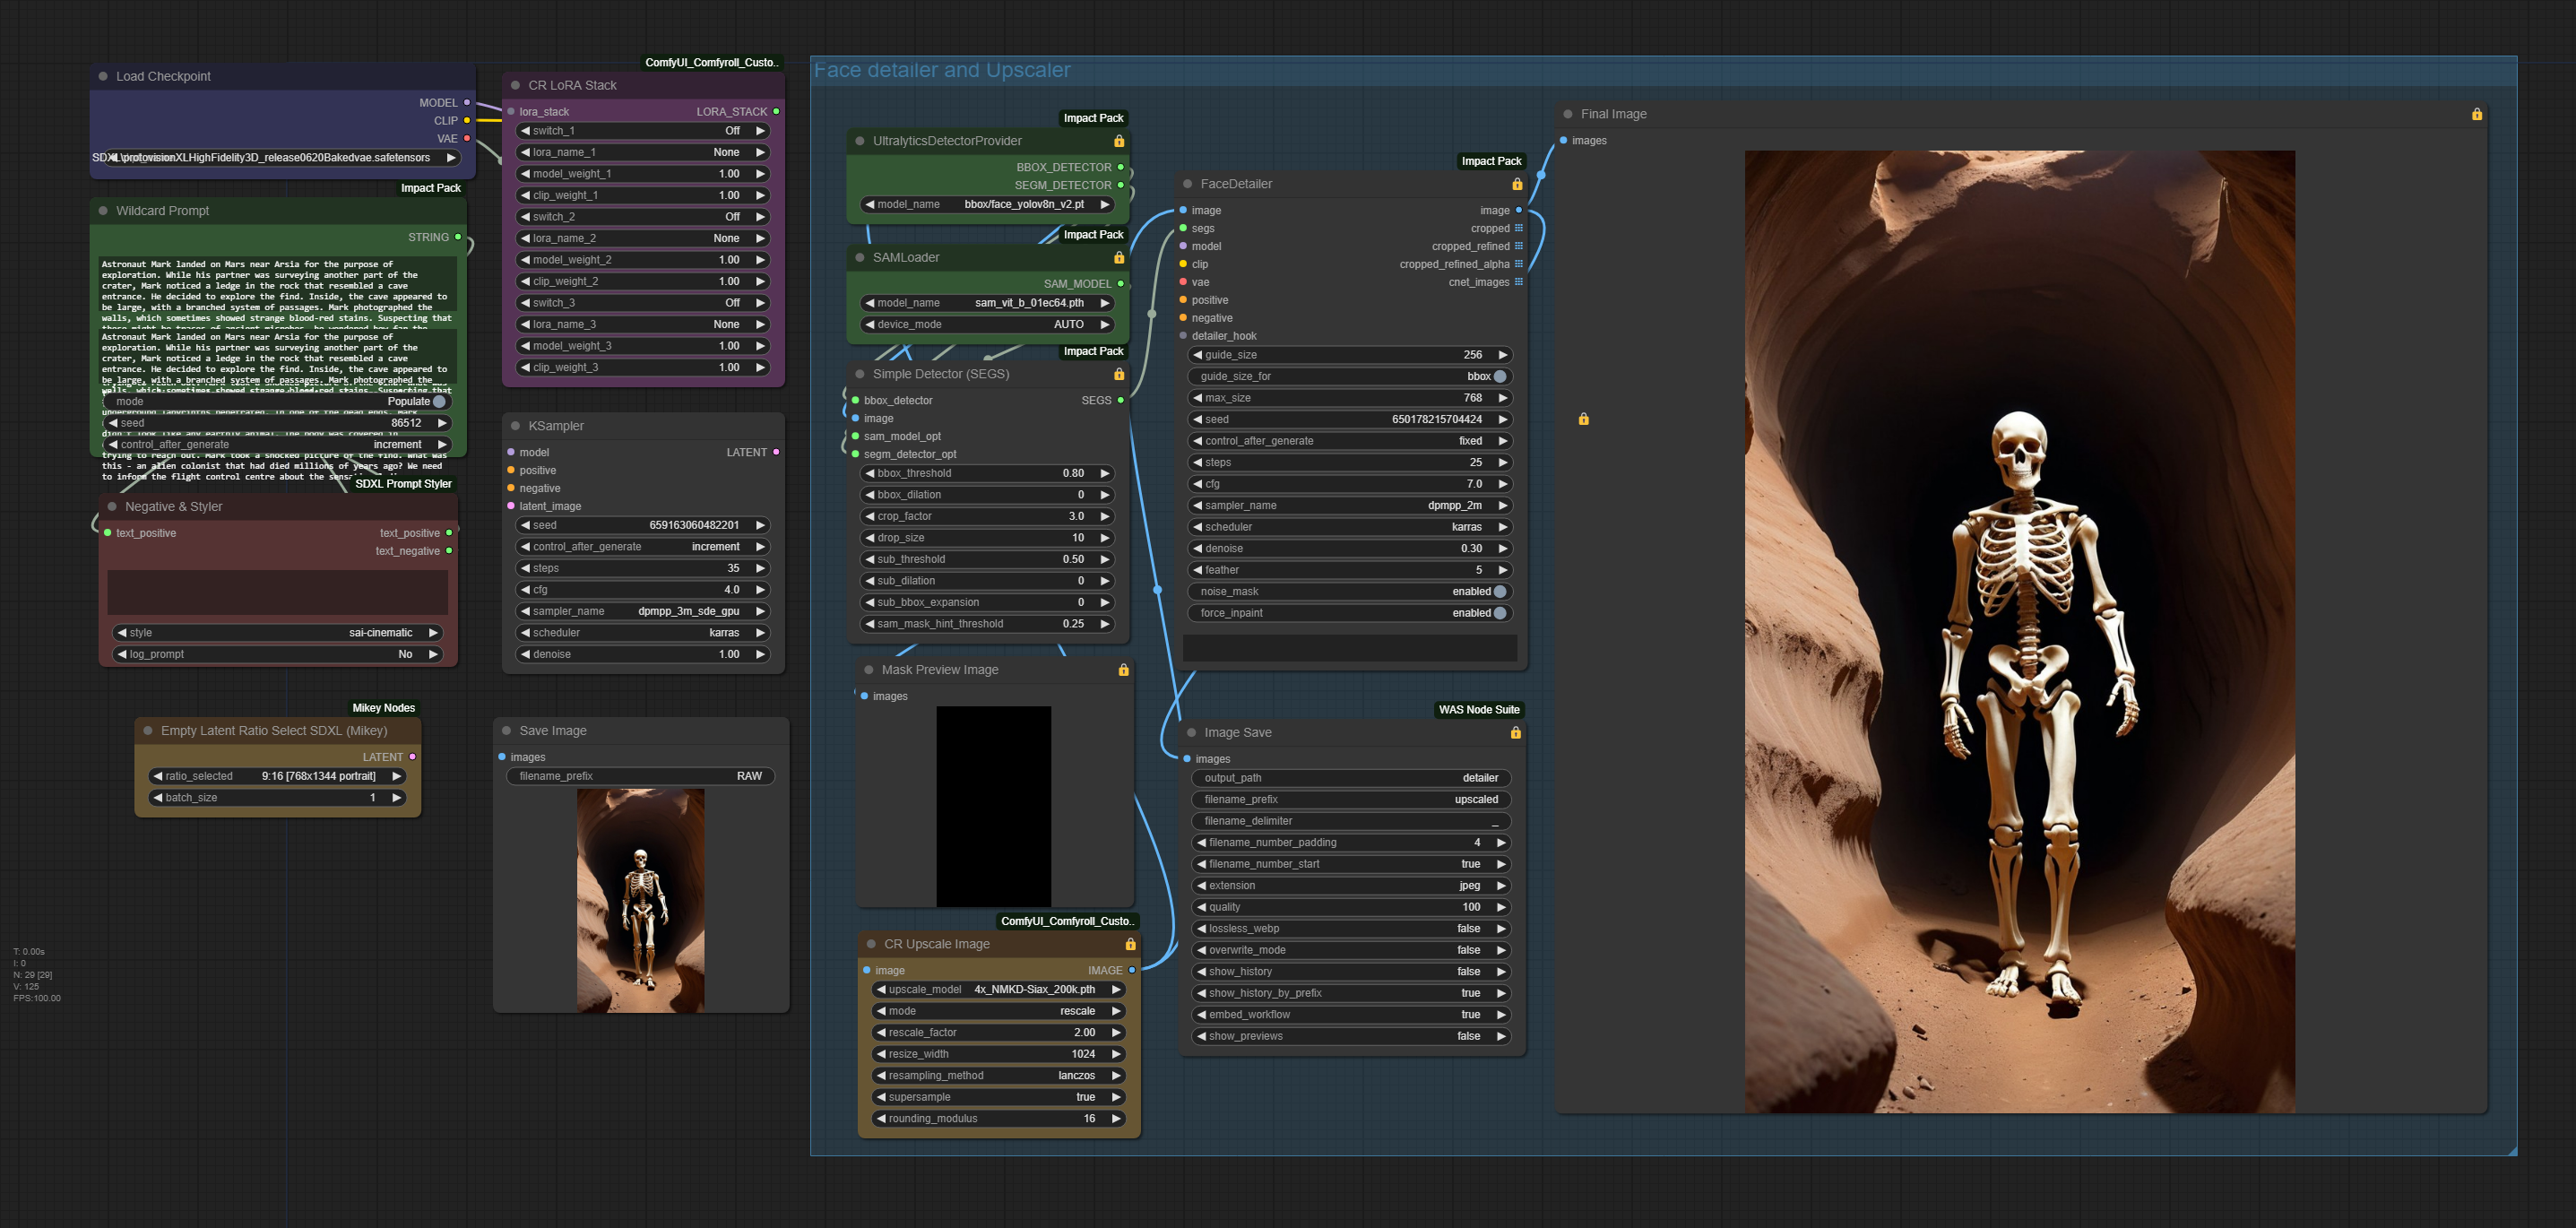Screen dimensions: 2576x1228
Task: Click the lock icon on Final Image node
Action: coord(2476,114)
